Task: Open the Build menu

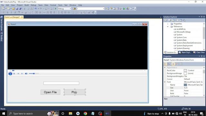Action: click(26, 5)
